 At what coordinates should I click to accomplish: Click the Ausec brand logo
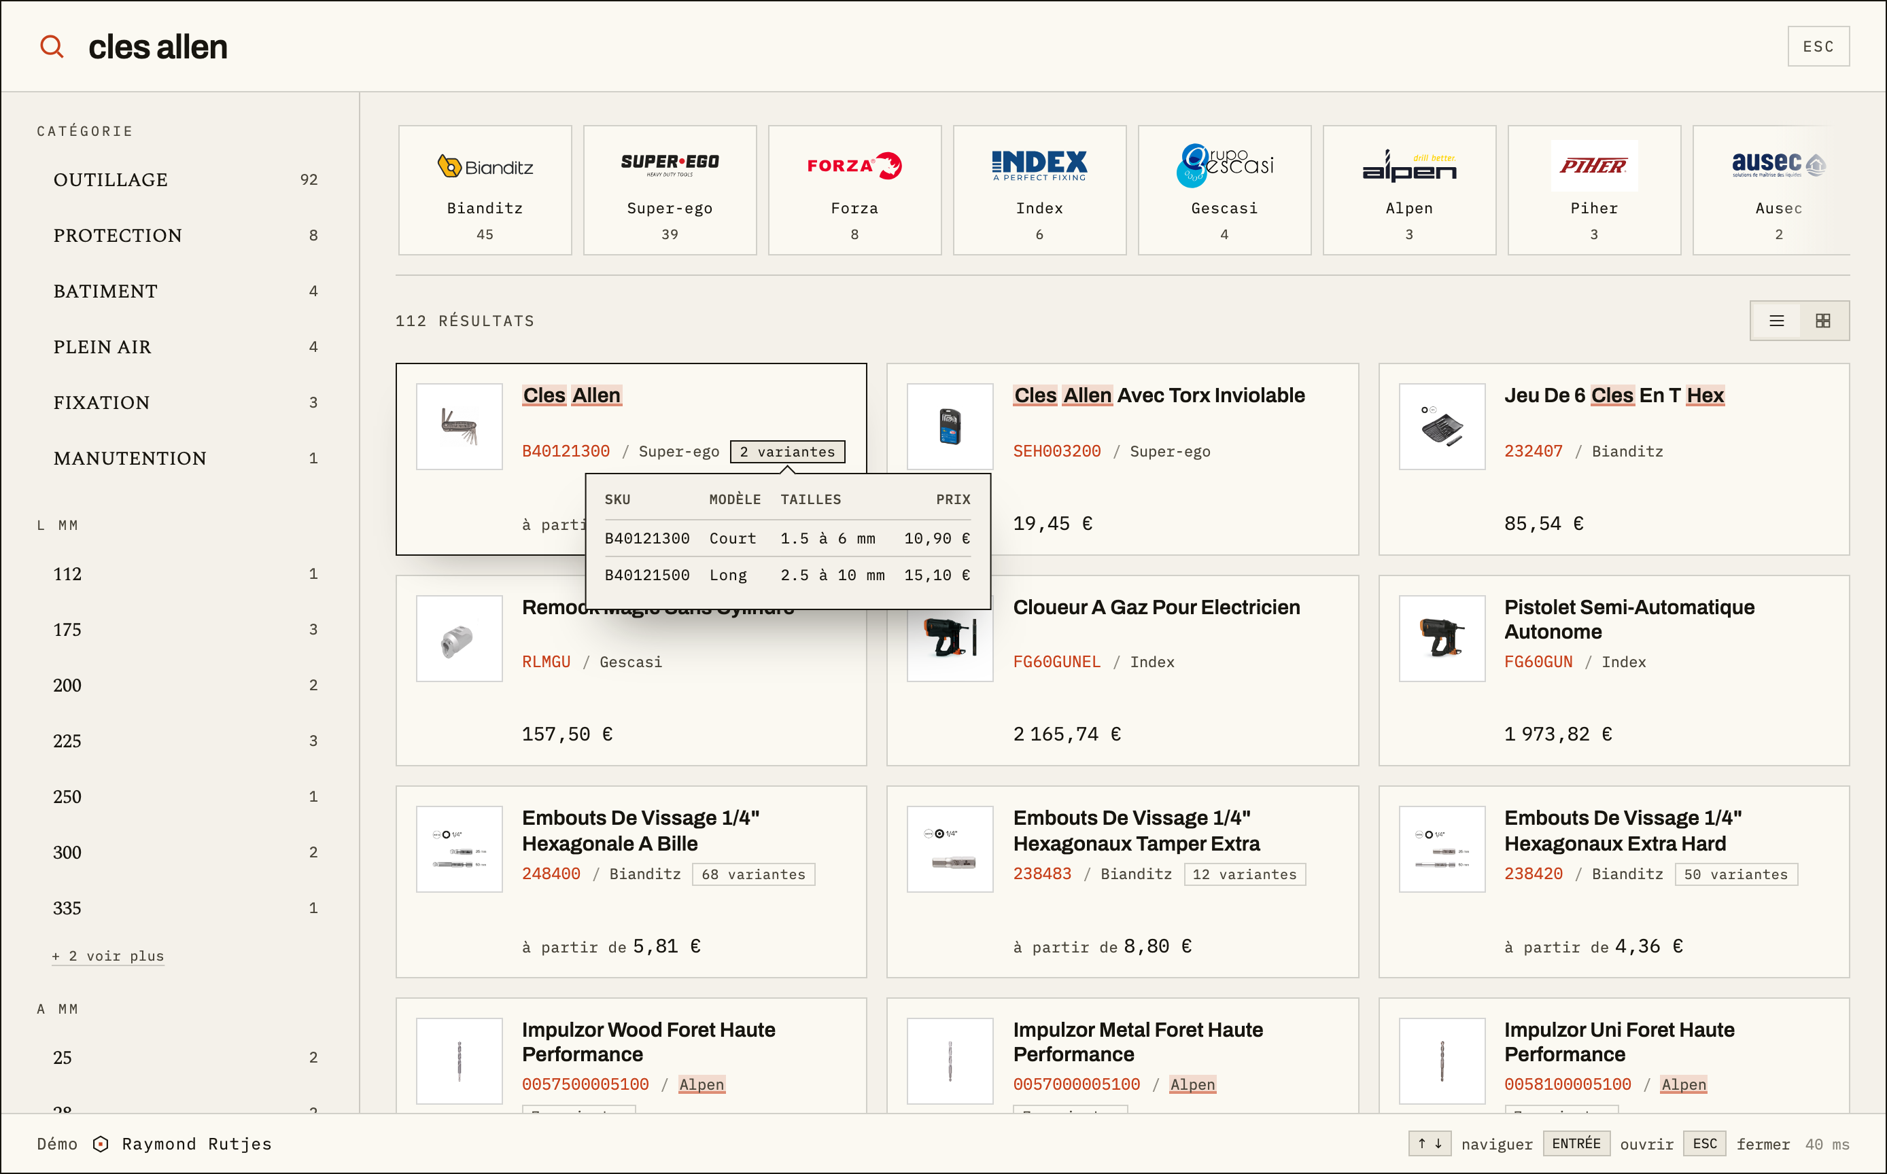[1778, 164]
